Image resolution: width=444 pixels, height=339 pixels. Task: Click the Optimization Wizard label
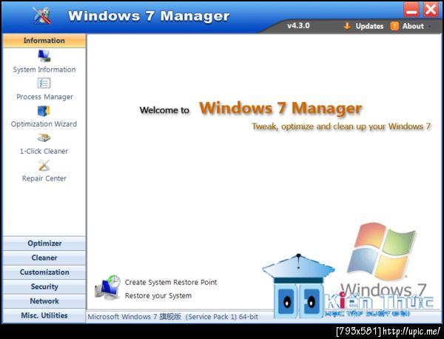tap(44, 124)
